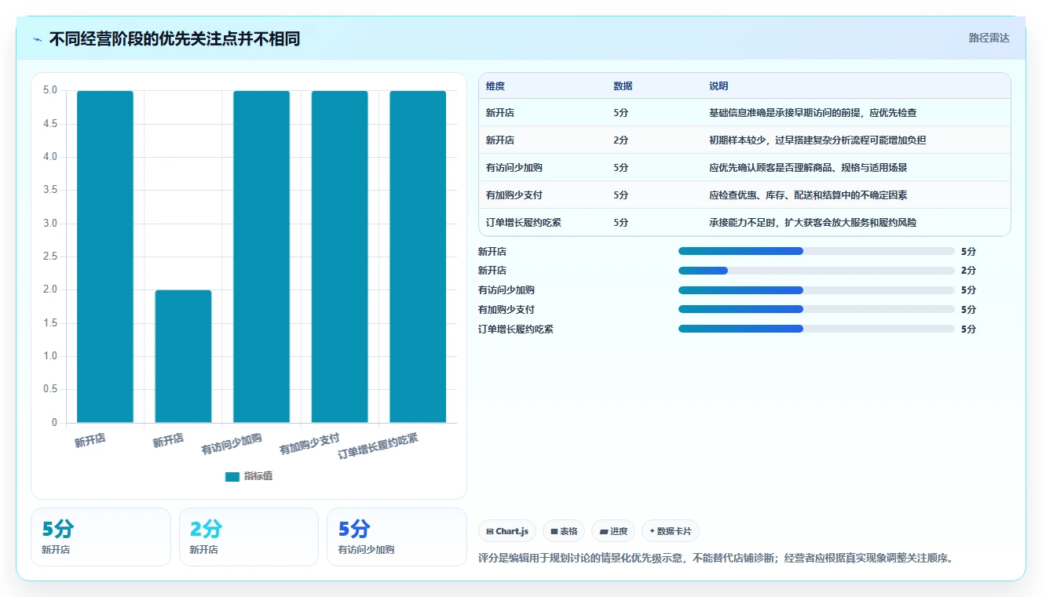Click the 有加购少支付 progress bar
The image size is (1042, 597).
817,310
